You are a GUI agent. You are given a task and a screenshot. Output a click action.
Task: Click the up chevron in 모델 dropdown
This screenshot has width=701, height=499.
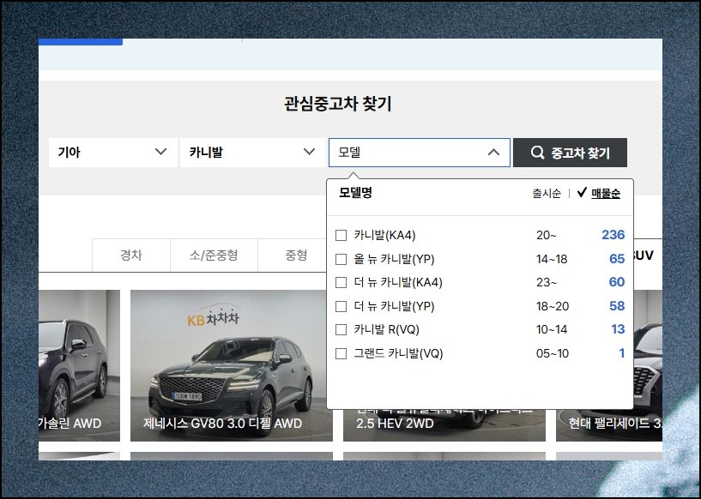click(493, 153)
